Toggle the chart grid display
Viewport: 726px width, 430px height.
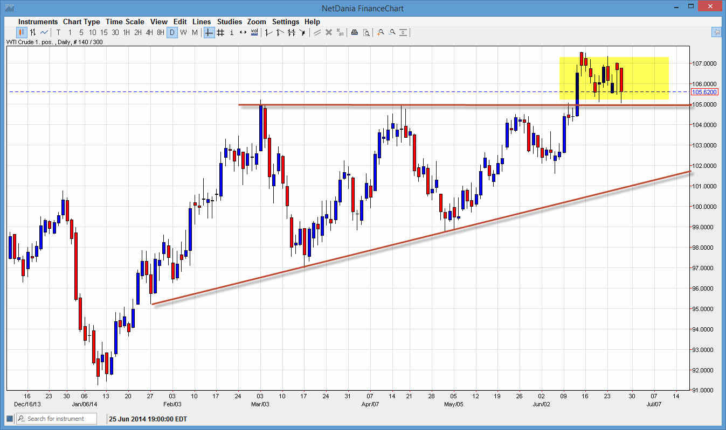coord(220,32)
